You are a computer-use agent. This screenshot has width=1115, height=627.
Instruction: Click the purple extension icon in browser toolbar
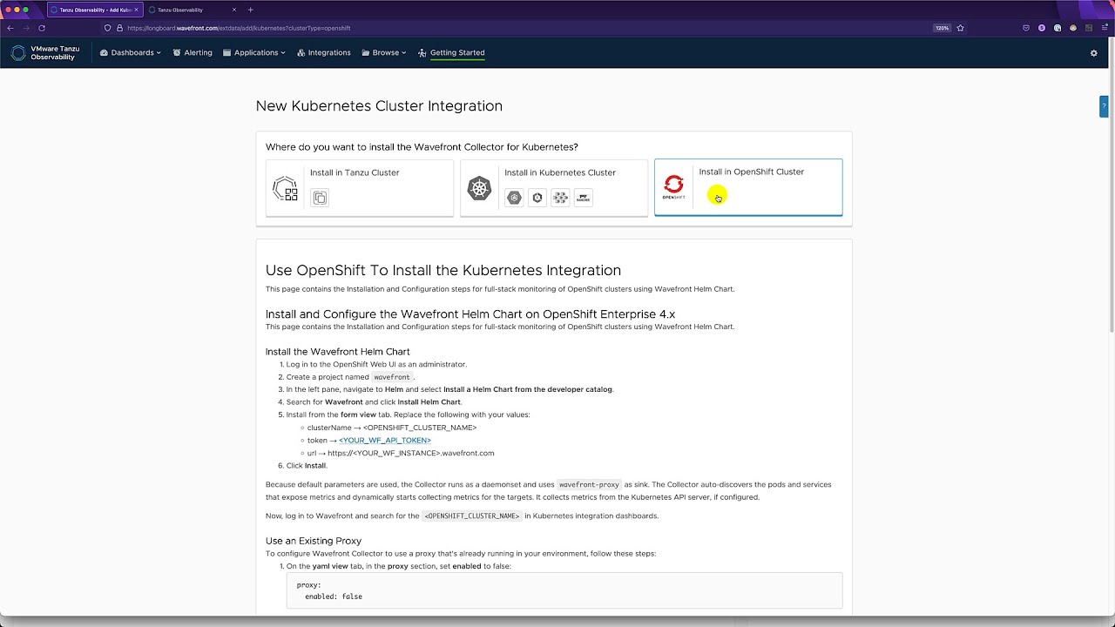pyautogui.click(x=1042, y=28)
